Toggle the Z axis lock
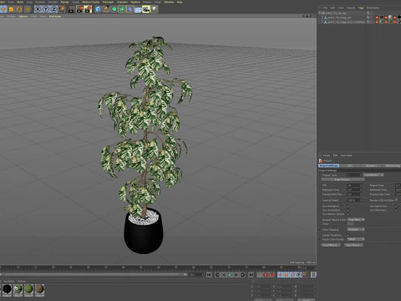Image resolution: width=401 pixels, height=301 pixels. tap(54, 9)
